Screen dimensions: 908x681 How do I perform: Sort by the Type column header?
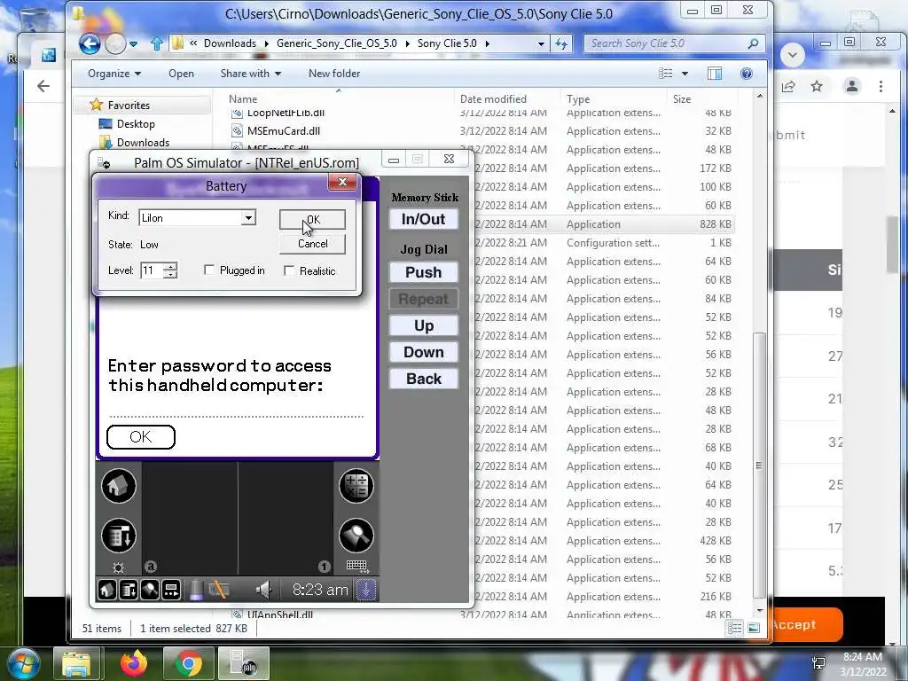coord(578,99)
